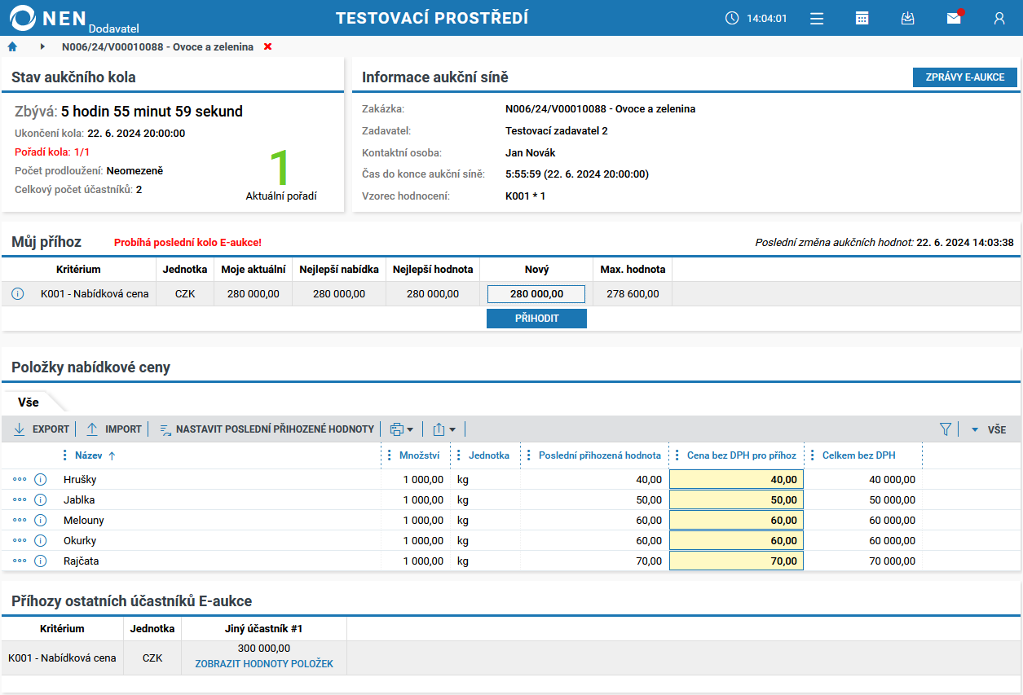Close the Ovoce a zelenina breadcrumb tab

click(x=267, y=46)
